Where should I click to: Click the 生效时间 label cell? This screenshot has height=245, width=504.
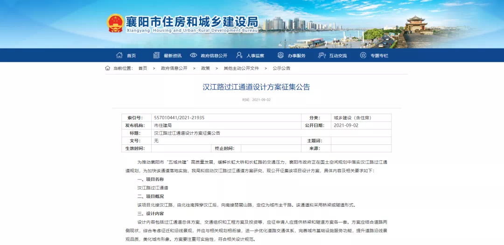tap(136, 149)
